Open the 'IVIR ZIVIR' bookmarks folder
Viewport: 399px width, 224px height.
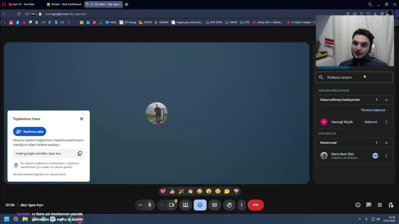(214, 22)
